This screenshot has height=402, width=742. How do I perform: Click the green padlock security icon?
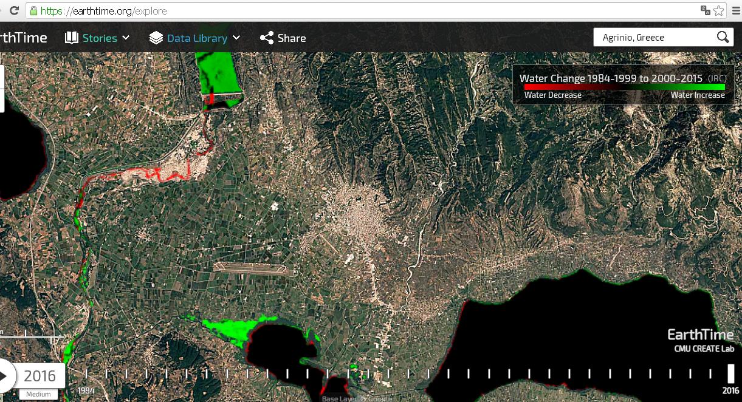(33, 11)
